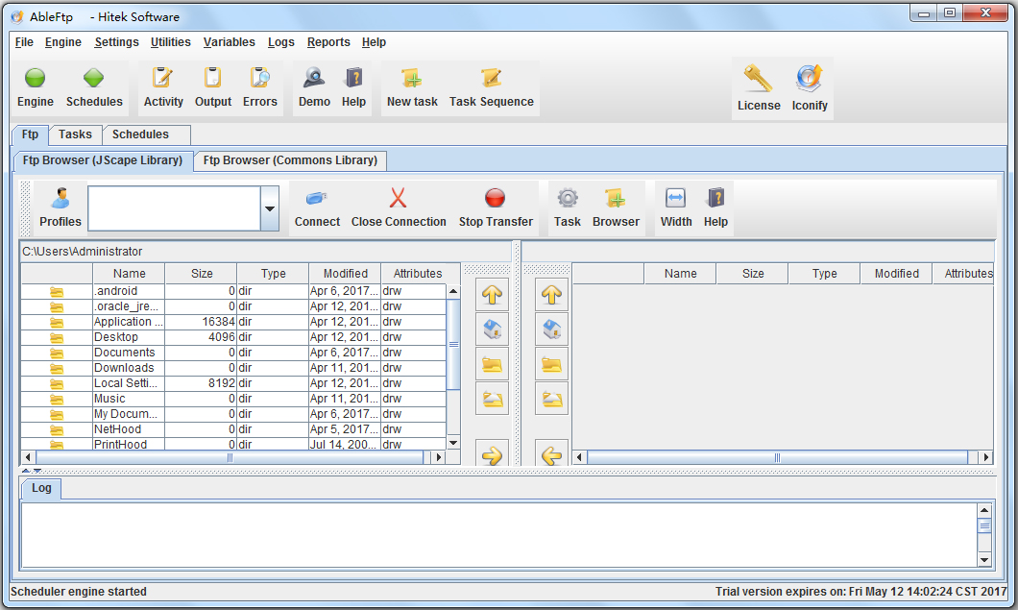Viewport: 1018px width, 610px height.
Task: Sort local files by Modified header
Action: coord(346,274)
